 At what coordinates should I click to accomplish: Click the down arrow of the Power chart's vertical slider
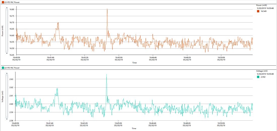click(7, 53)
